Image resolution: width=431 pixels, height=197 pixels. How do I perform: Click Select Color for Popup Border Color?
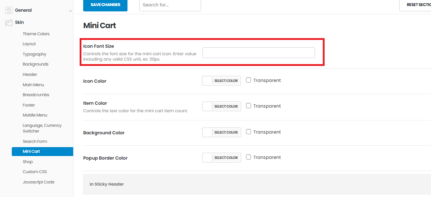coord(226,158)
